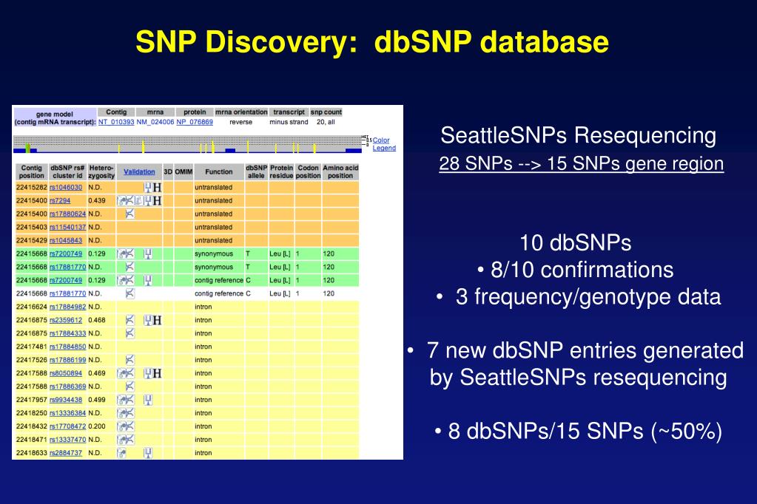
Task: Open the rs17884850 SNP link
Action: tap(67, 347)
